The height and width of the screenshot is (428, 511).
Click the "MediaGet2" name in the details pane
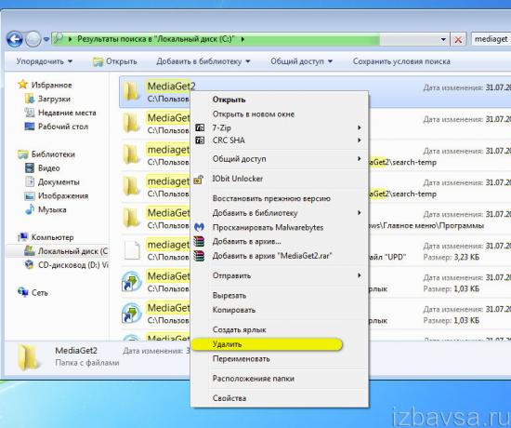(x=76, y=350)
